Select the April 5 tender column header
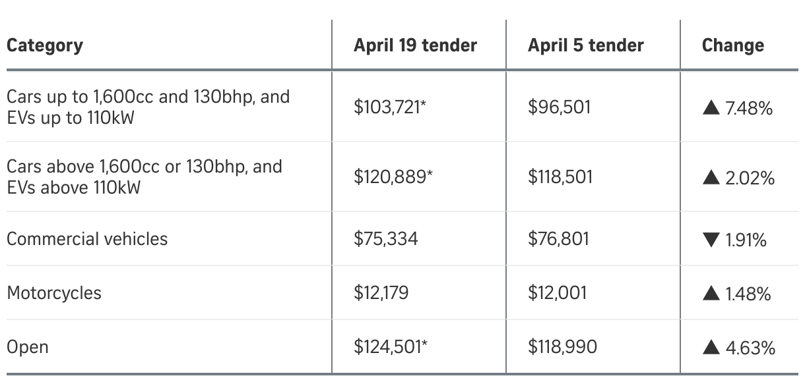The height and width of the screenshot is (382, 805). pos(585,45)
